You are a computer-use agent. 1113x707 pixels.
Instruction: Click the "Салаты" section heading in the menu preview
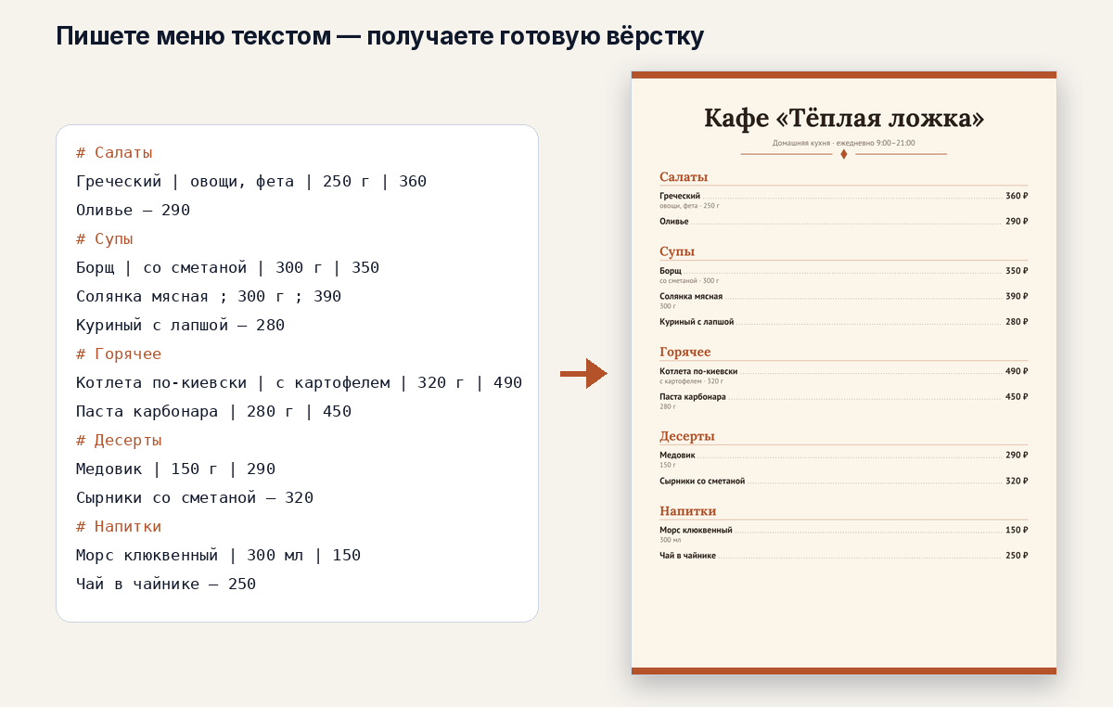[684, 176]
